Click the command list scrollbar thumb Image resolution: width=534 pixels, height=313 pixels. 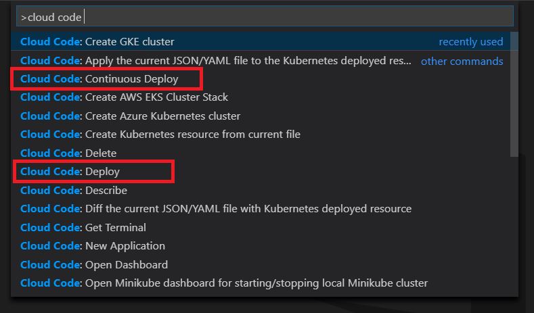(514, 94)
